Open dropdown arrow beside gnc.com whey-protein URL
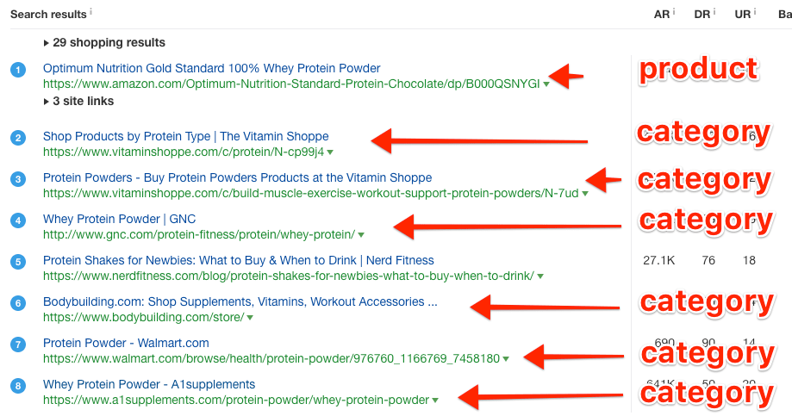 (360, 235)
